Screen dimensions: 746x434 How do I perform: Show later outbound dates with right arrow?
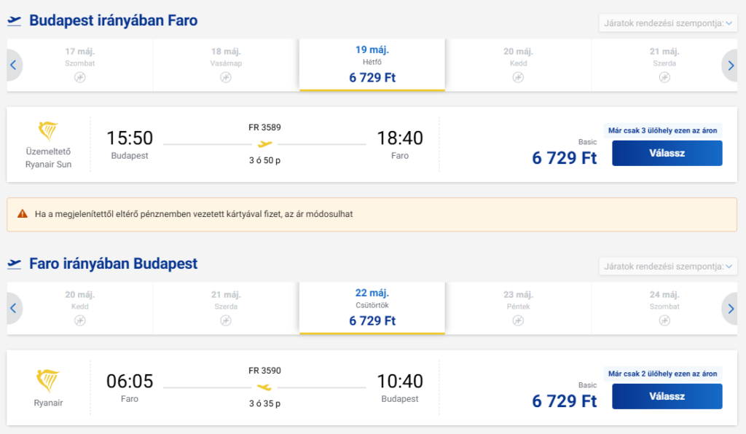731,66
